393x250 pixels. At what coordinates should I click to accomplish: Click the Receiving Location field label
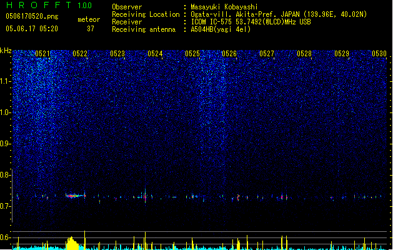[146, 14]
